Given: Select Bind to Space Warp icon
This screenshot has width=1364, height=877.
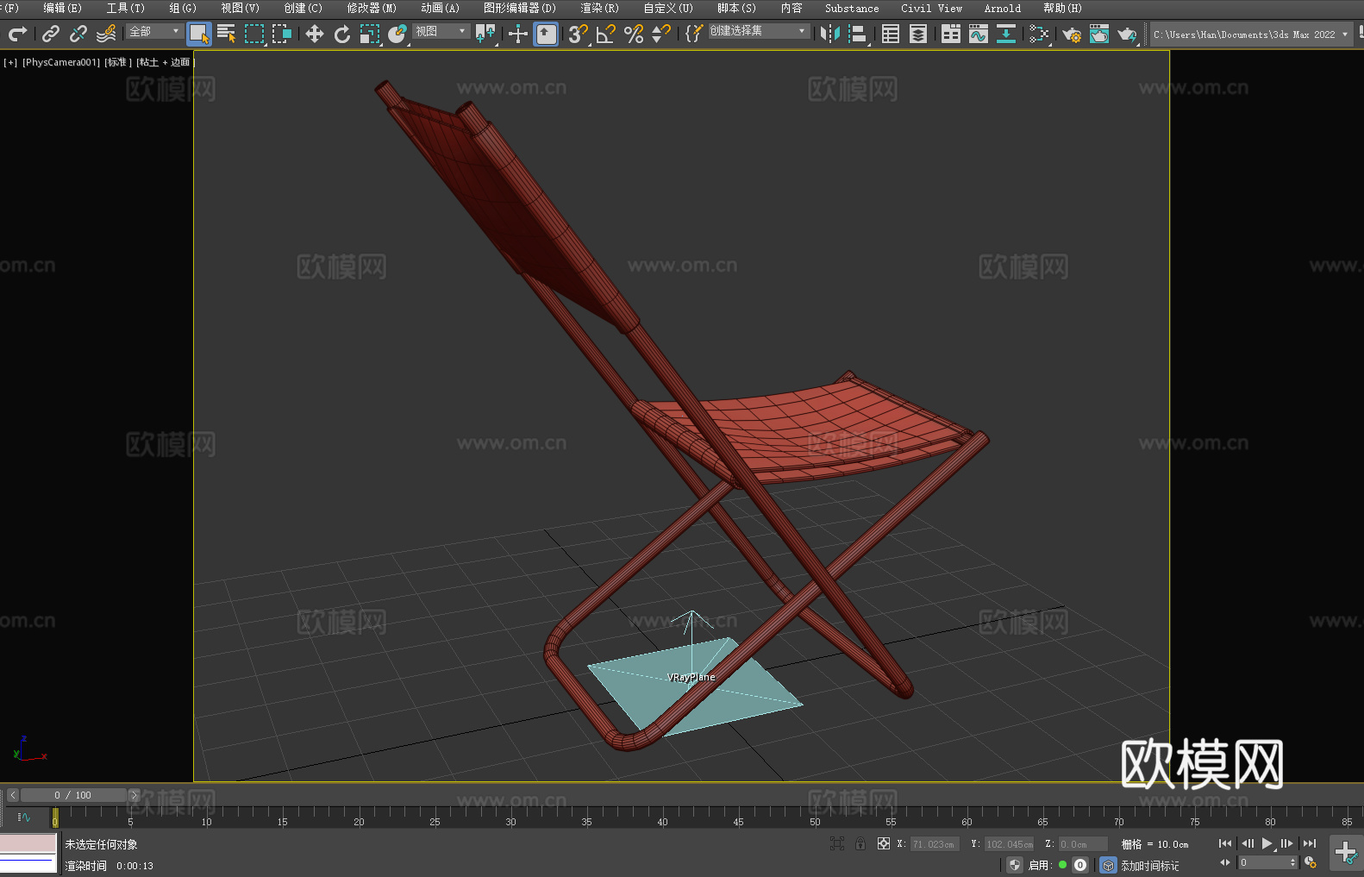Looking at the screenshot, I should click(x=106, y=34).
